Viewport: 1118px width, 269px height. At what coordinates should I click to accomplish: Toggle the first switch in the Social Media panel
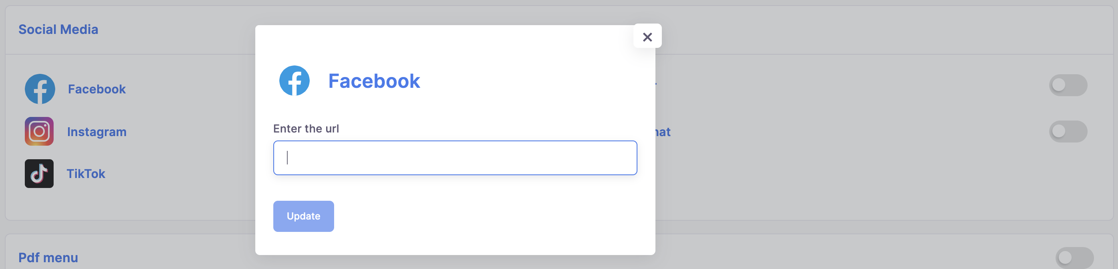click(1068, 85)
